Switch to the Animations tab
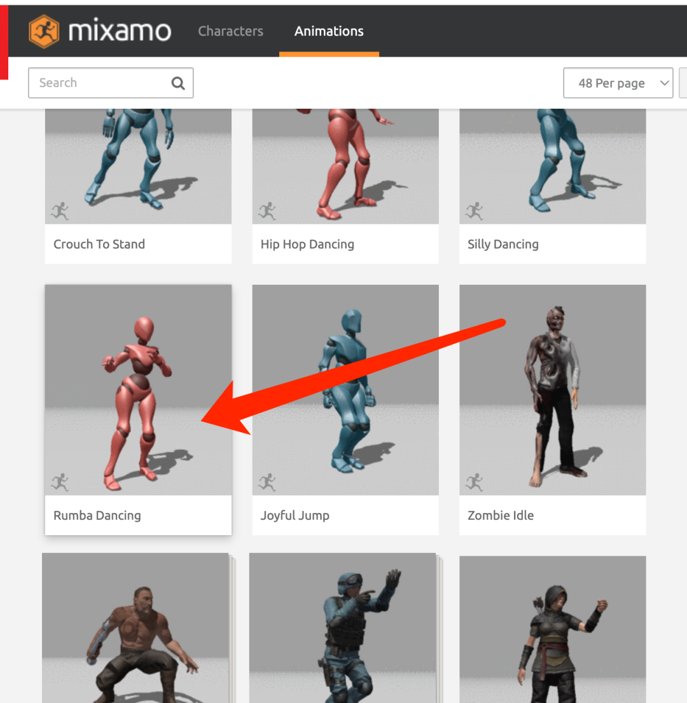Screen dimensions: 687x703 [x=328, y=31]
